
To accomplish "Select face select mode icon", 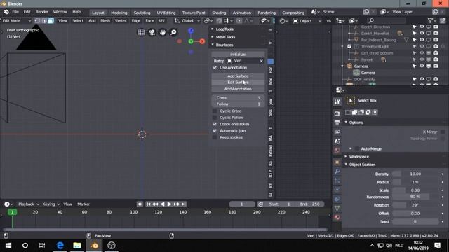I will [51, 20].
